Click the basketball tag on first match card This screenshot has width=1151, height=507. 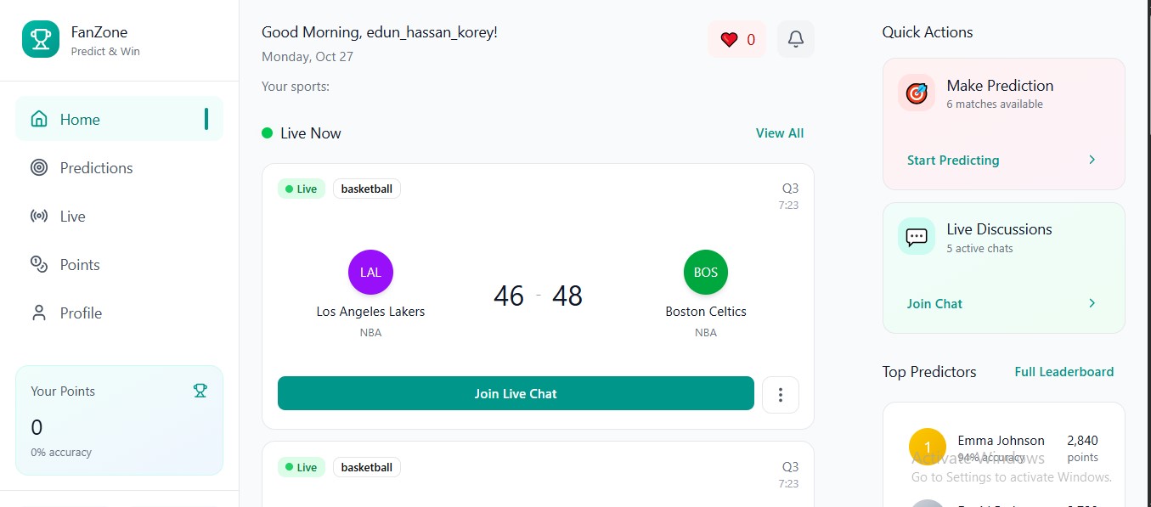pos(367,189)
